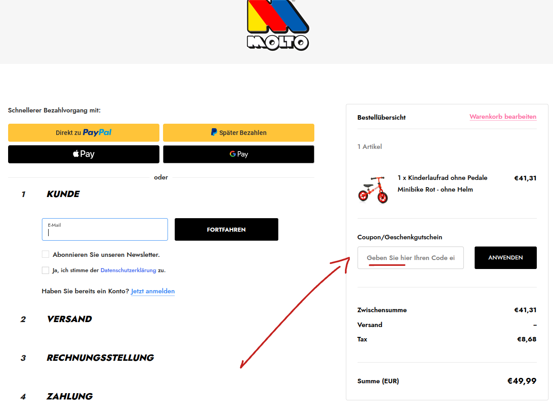Select the VERSAND step heading
553x417 pixels.
69,319
